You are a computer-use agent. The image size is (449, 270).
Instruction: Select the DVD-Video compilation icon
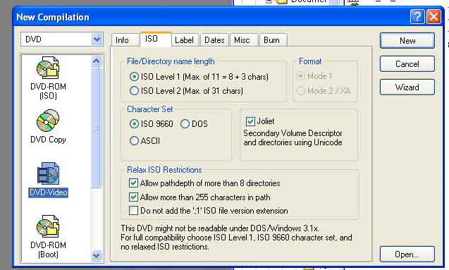click(x=48, y=173)
